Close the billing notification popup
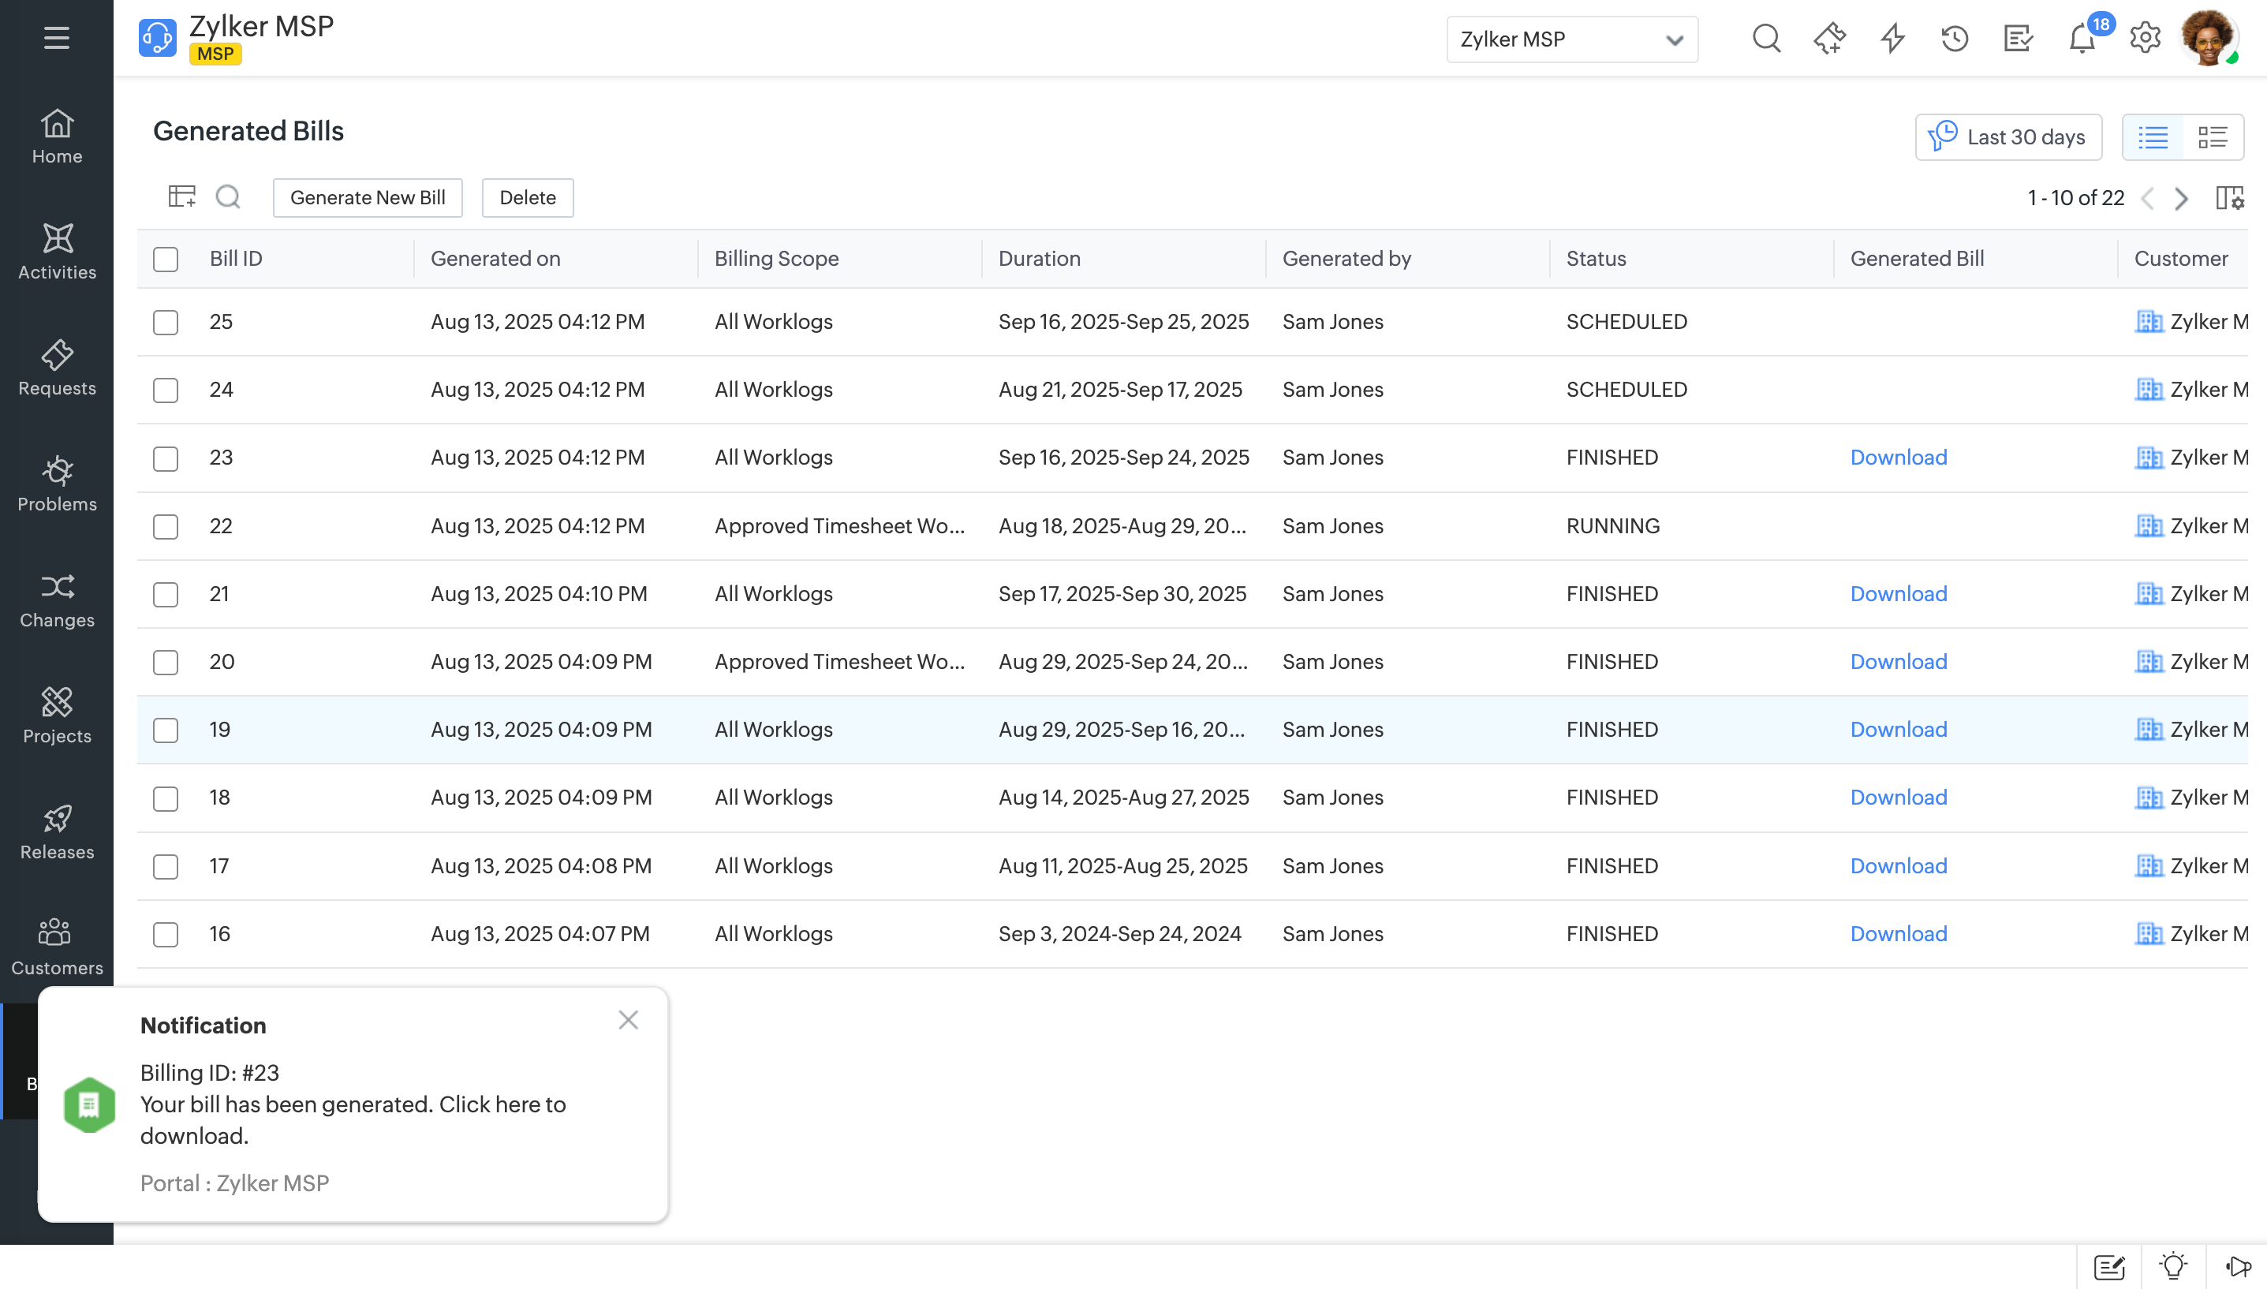The width and height of the screenshot is (2267, 1289). click(x=628, y=1020)
